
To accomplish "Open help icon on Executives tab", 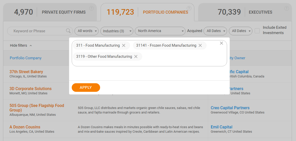I will [x=287, y=8].
